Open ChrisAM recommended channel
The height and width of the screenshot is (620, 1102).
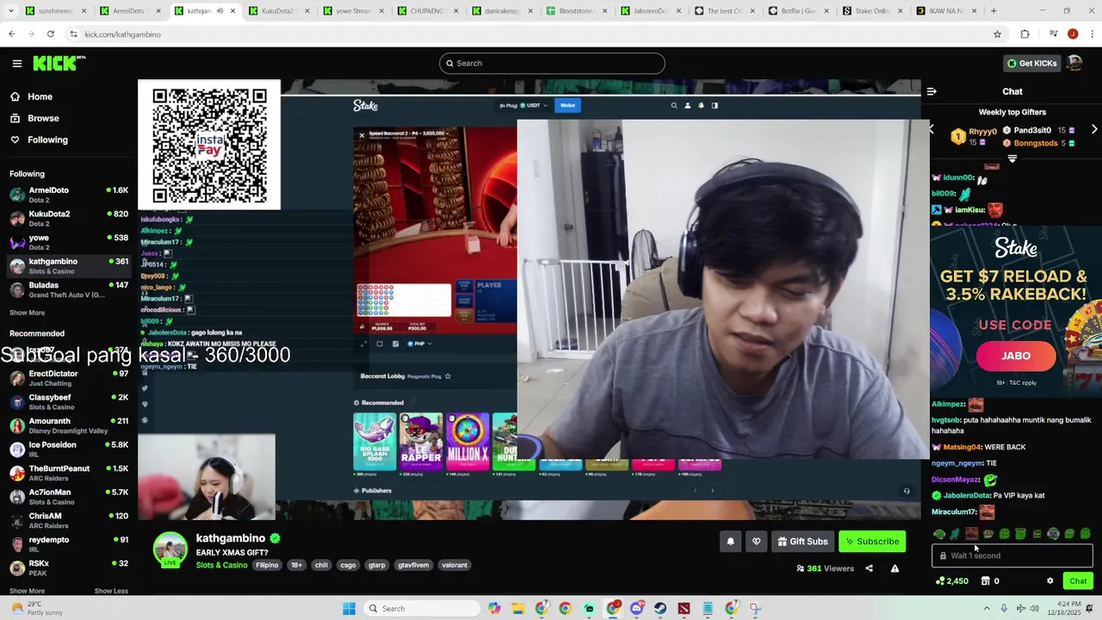tap(69, 520)
